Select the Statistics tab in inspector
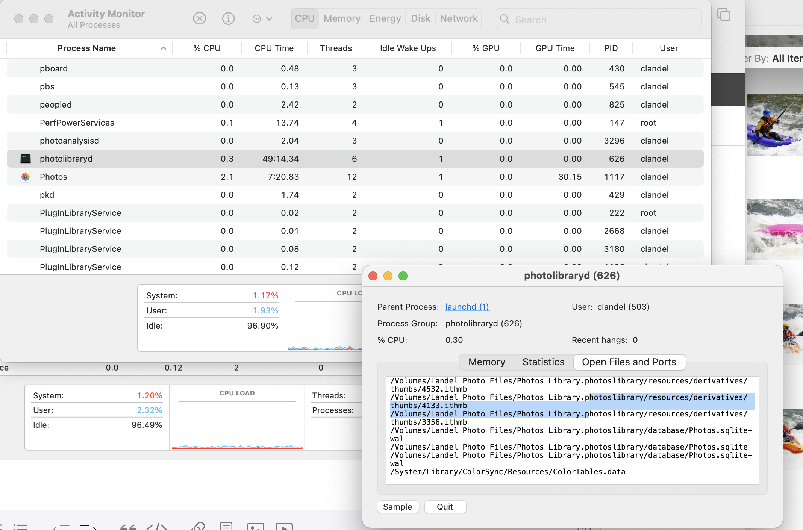 (543, 362)
